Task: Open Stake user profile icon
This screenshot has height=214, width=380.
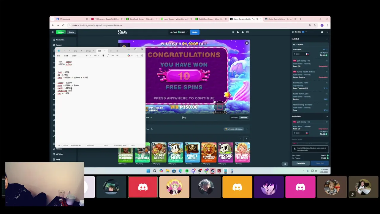Action: pos(237,32)
